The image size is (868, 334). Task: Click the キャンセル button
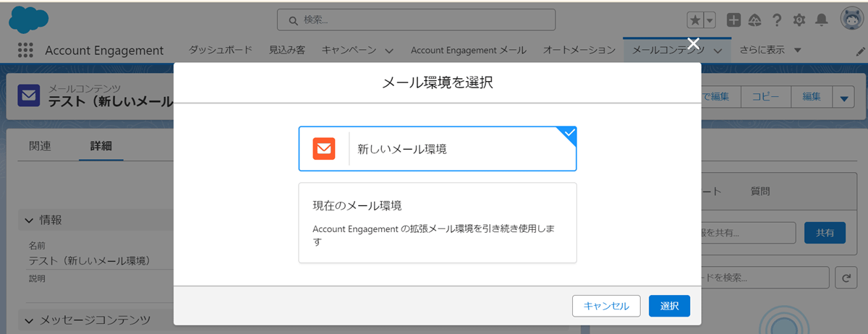pos(606,306)
